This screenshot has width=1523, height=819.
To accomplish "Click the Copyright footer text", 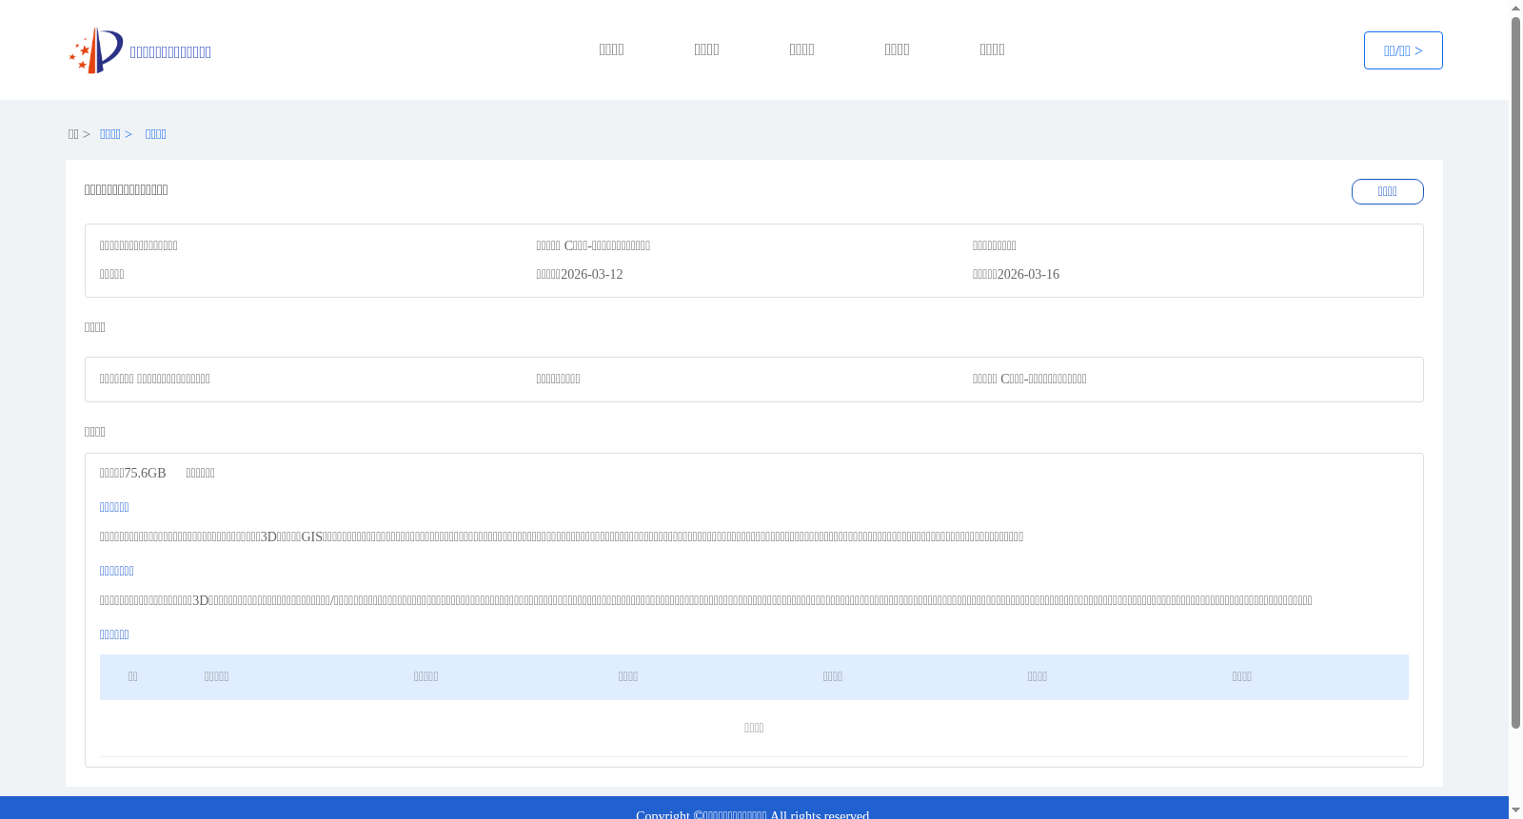I will (x=753, y=814).
